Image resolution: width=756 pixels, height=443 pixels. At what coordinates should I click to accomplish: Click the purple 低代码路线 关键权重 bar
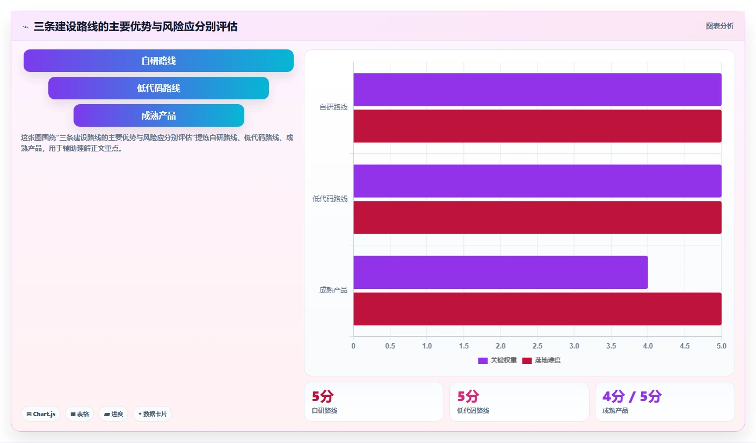click(537, 181)
